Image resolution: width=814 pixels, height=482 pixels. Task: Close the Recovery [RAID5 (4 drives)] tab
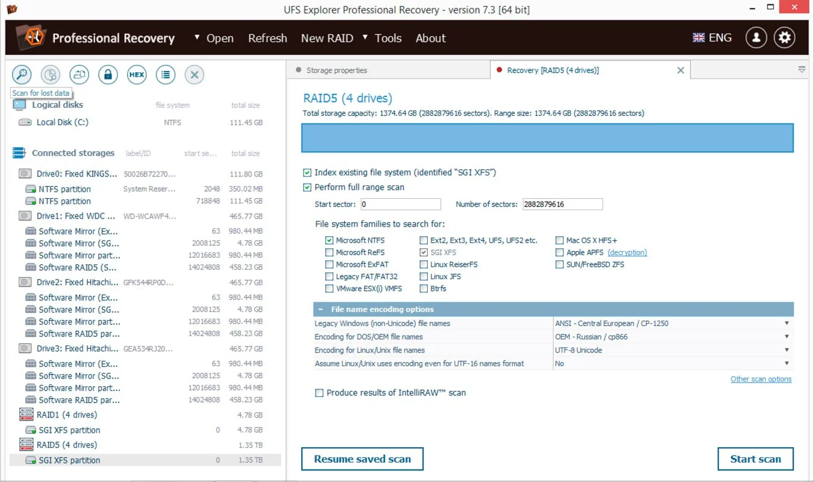(x=681, y=70)
